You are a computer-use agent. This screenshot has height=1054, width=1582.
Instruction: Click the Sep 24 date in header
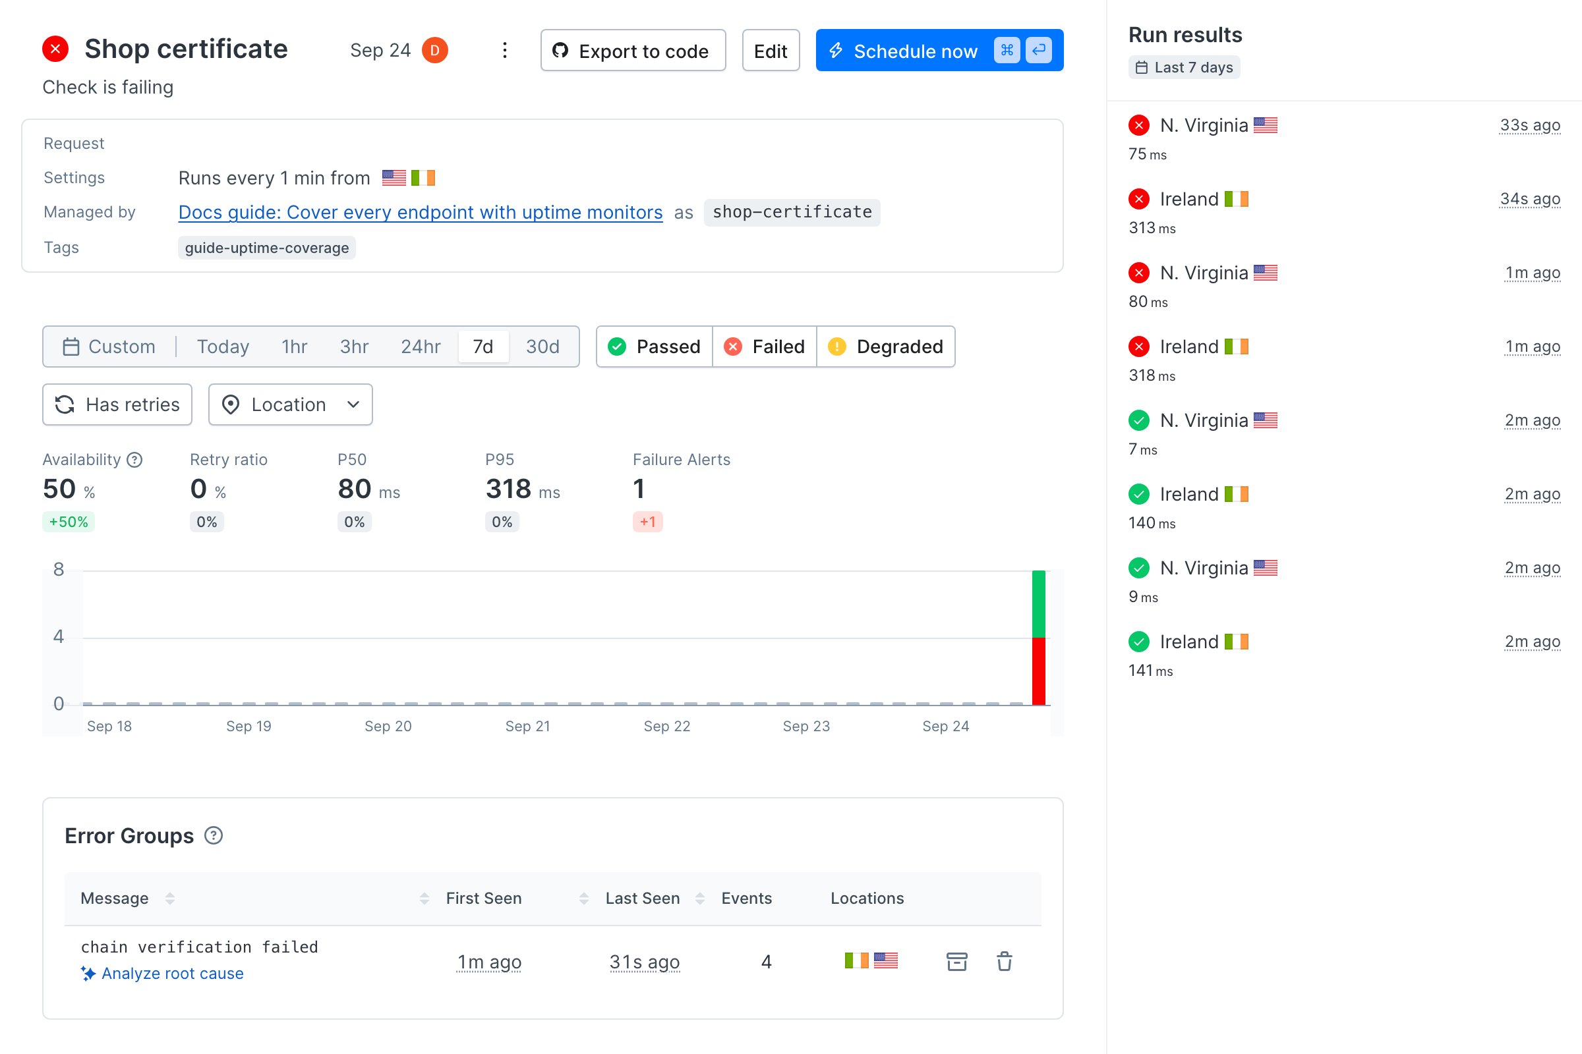[x=381, y=51]
